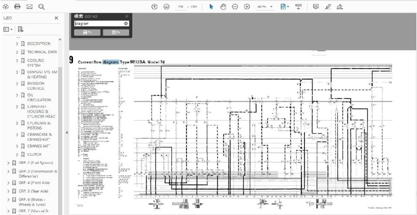Click the upload to cloud icon
Image resolution: width=417 pixels, height=215 pixels.
tap(6, 7)
